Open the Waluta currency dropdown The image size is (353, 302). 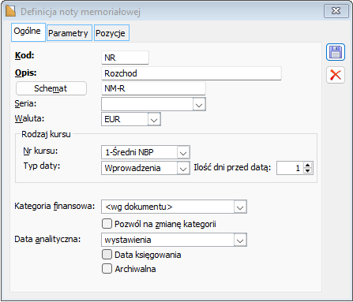pyautogui.click(x=154, y=119)
